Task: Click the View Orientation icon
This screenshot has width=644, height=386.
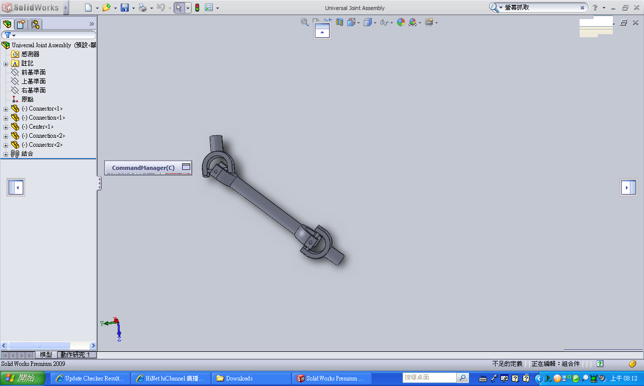Action: coord(351,22)
